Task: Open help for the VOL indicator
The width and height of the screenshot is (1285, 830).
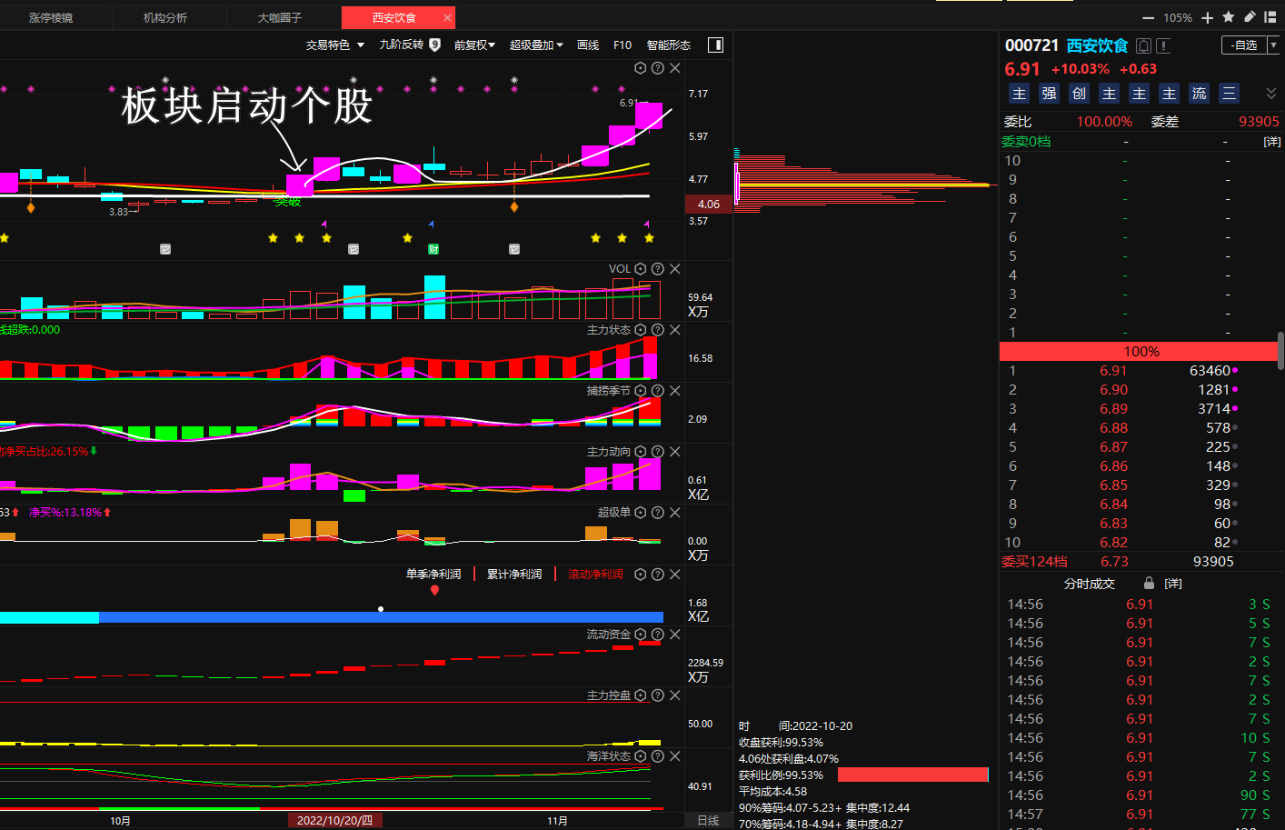Action: pos(658,269)
